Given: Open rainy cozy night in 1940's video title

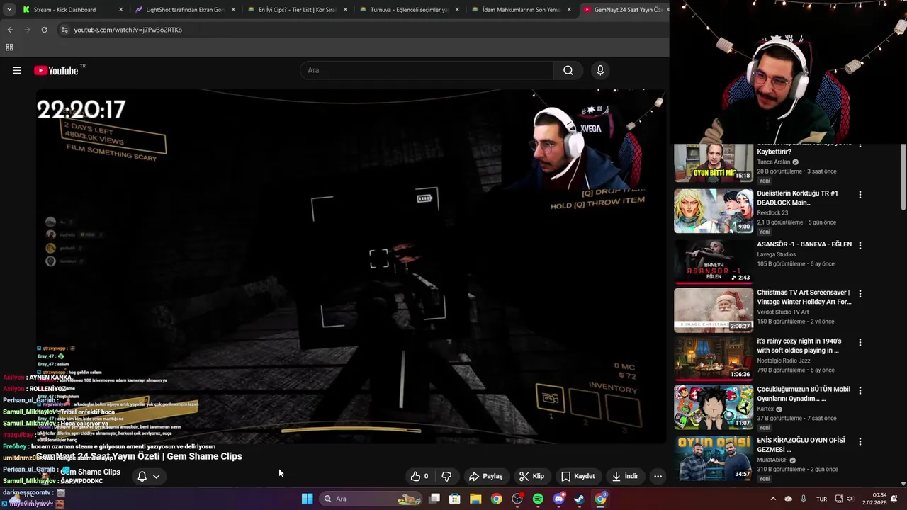Looking at the screenshot, I should pyautogui.click(x=799, y=346).
